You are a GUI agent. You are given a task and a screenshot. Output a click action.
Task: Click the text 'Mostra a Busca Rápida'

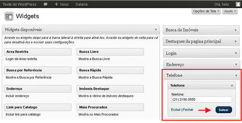[96, 77]
